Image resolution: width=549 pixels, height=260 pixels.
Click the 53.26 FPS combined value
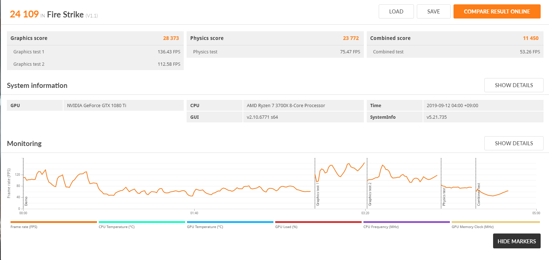click(x=530, y=52)
